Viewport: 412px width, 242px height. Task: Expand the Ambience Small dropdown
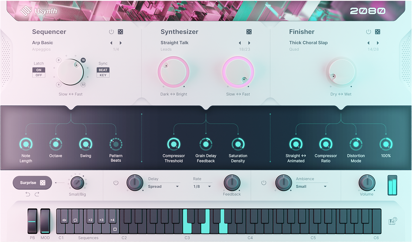tap(312, 186)
